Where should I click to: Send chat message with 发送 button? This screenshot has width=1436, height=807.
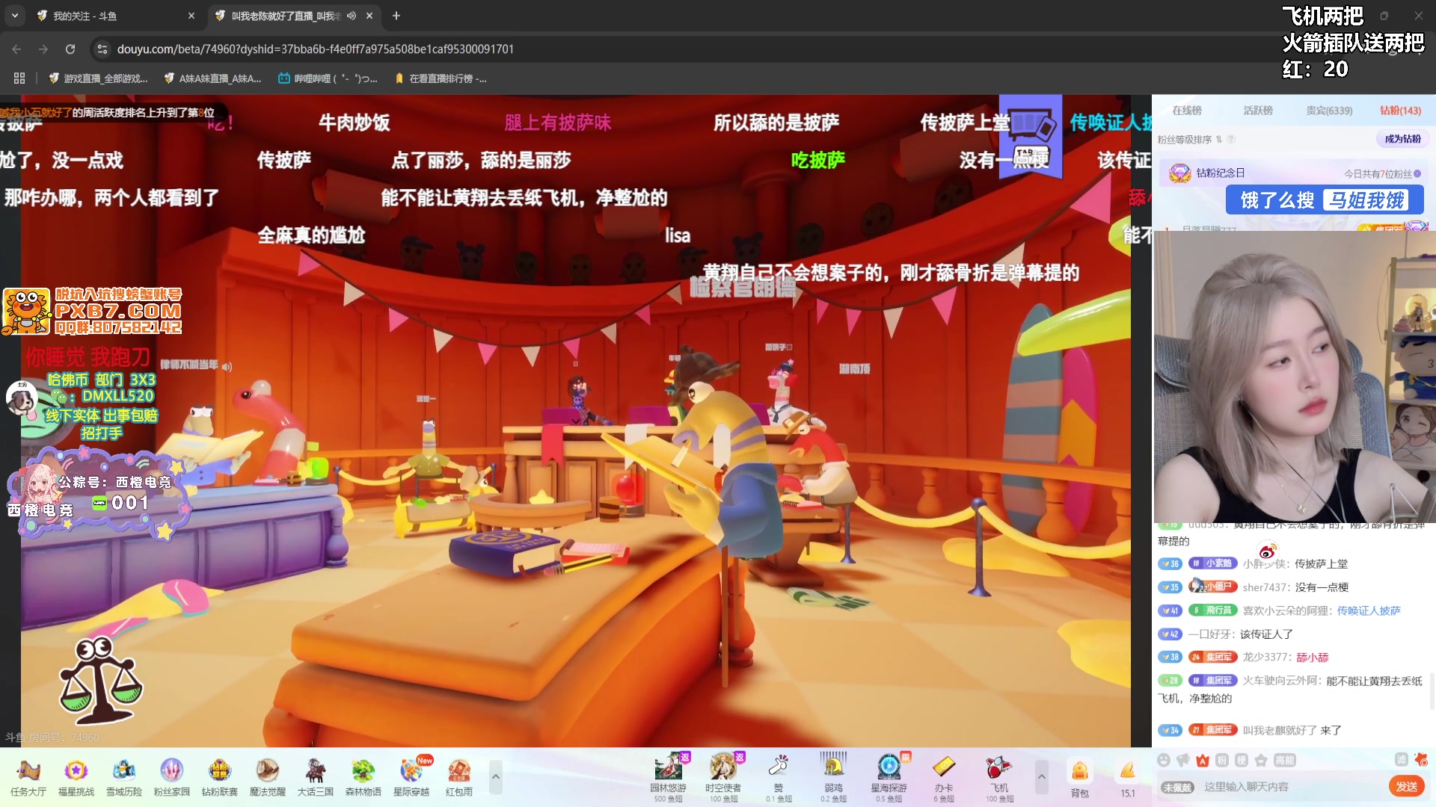(1407, 786)
